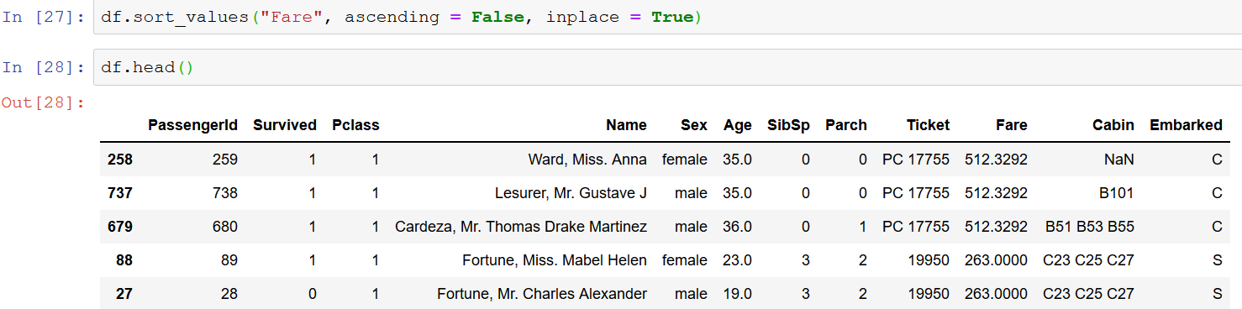This screenshot has width=1242, height=309.
Task: Click Sex value female in Ward row
Action: tap(685, 159)
